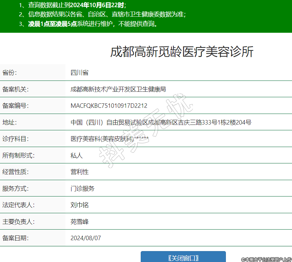Click the 省份 value 四川省
This screenshot has height=262, width=292.
coord(79,73)
